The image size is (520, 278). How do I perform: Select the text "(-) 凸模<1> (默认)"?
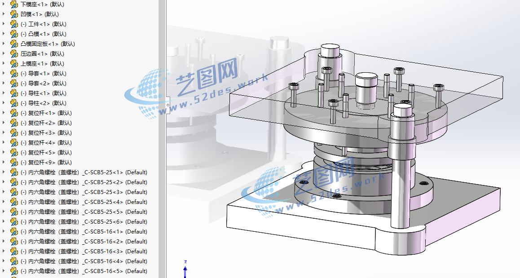44,34
